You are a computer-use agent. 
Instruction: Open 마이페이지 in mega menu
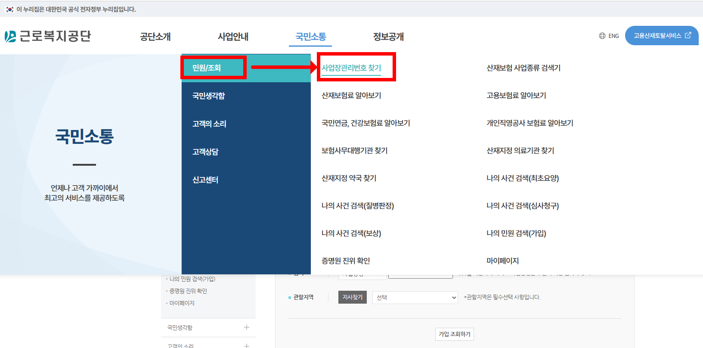502,261
